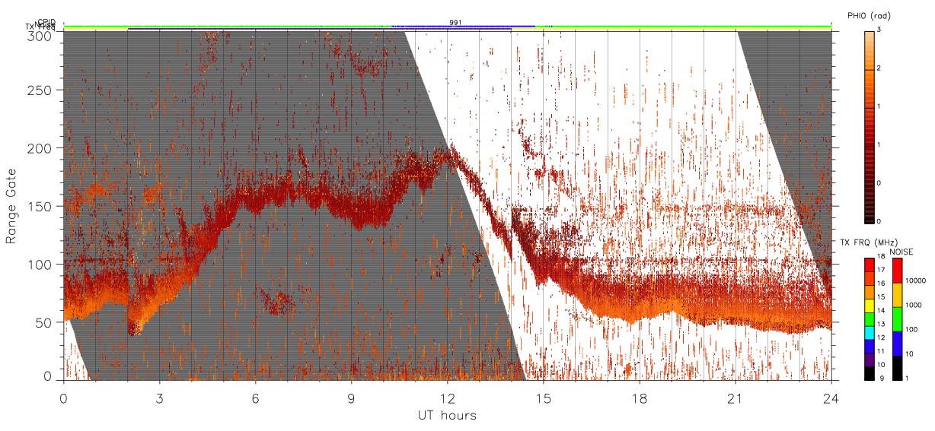The height and width of the screenshot is (431, 935).
Task: Click the '991' CPID label above the plot
Action: coord(455,23)
